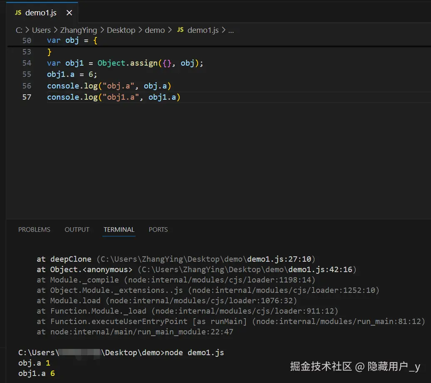This screenshot has height=383, width=431.
Task: Place cursor on 'var obj = {' line
Action: pyautogui.click(x=72, y=41)
